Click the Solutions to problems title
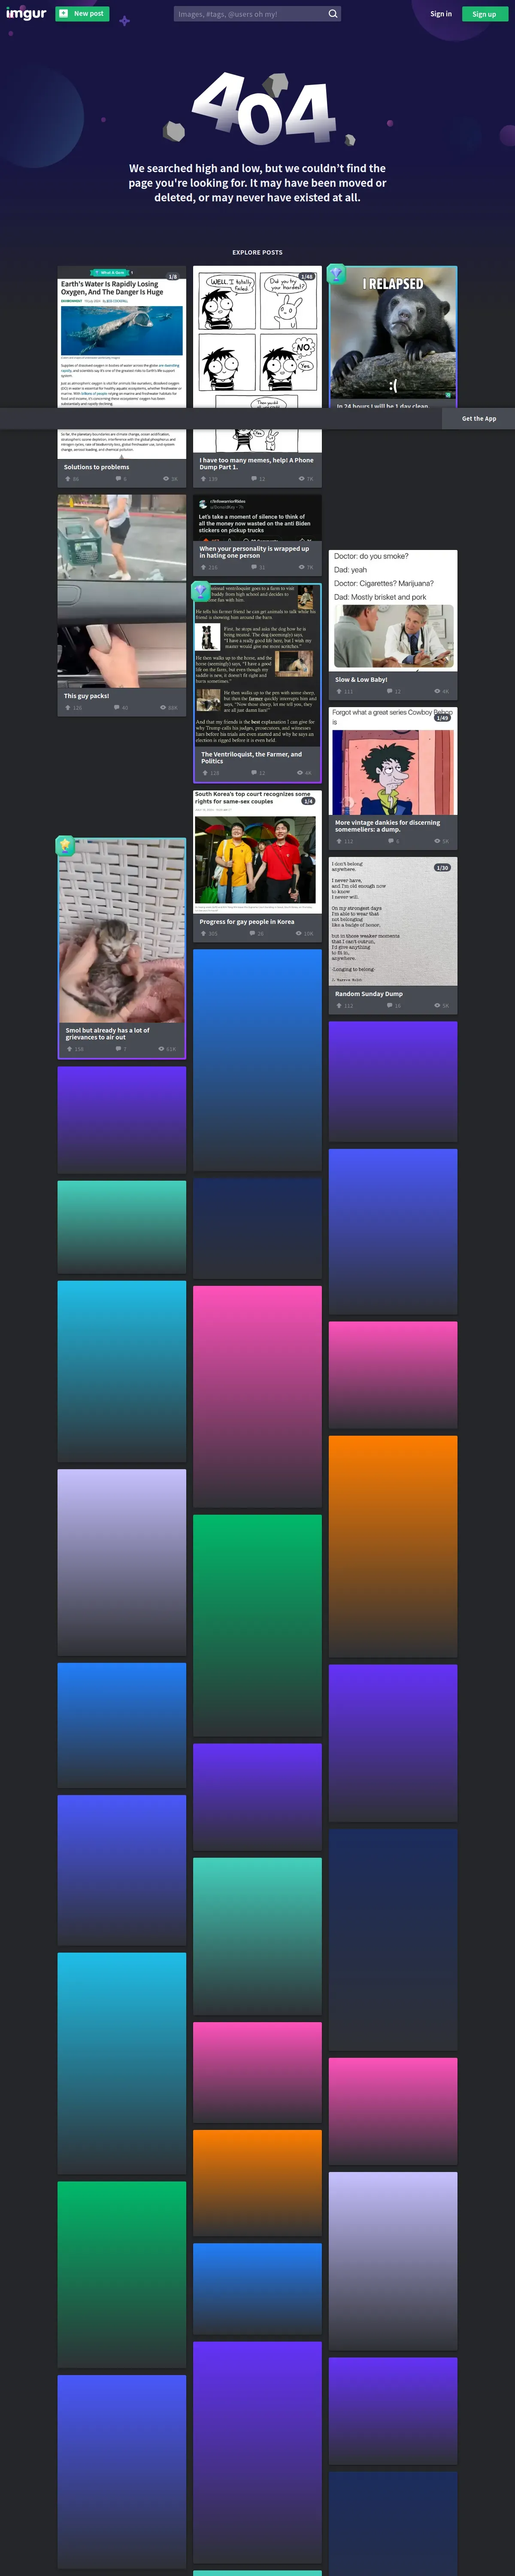 (x=96, y=467)
